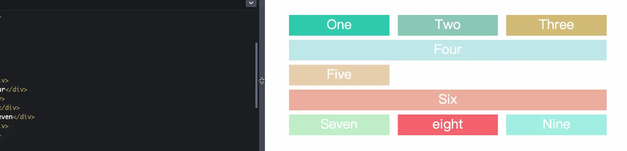Select the Two grid box
The height and width of the screenshot is (151, 627).
(x=448, y=25)
